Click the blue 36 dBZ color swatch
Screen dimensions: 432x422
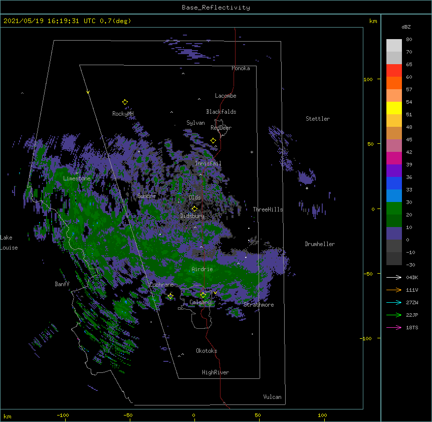click(x=394, y=183)
